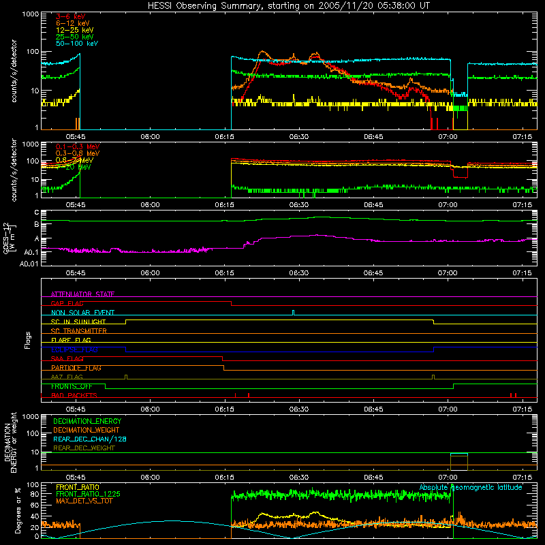Click the C flux-level tick label

(x=37, y=213)
